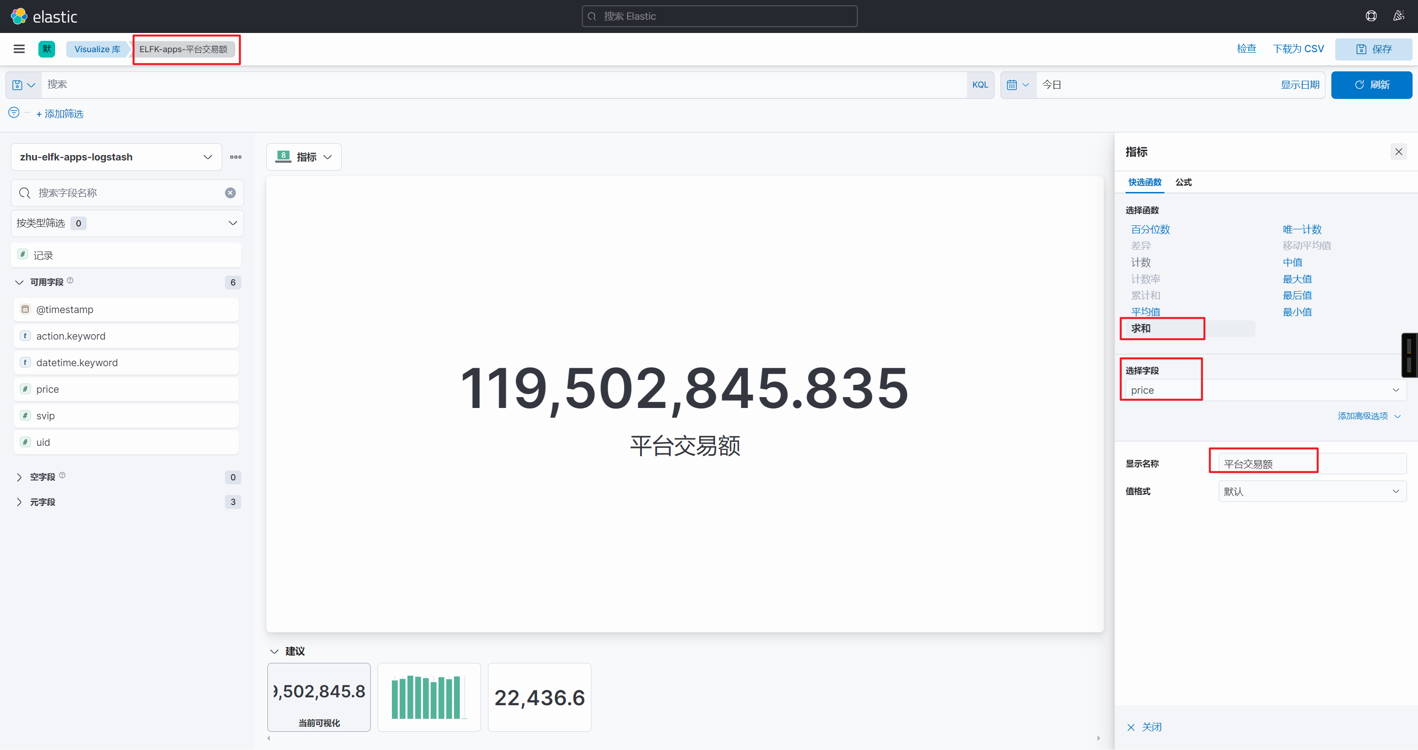Click 显示日期 link

click(x=1299, y=85)
